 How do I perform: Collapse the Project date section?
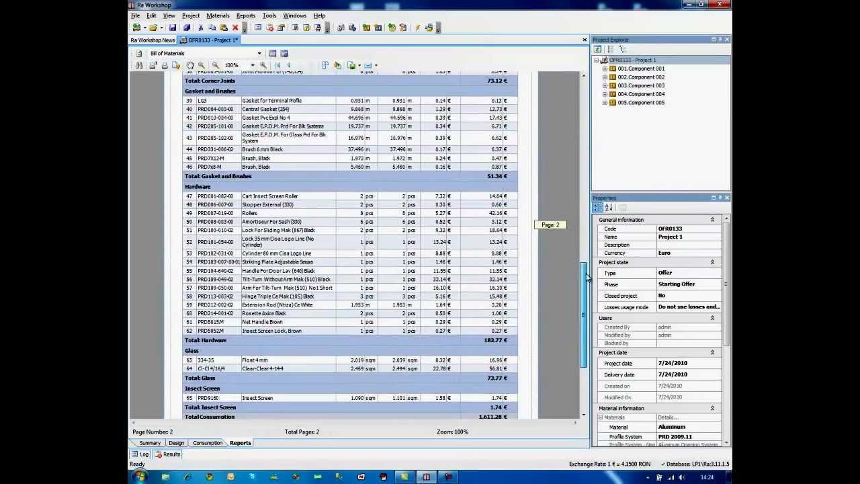pyautogui.click(x=712, y=352)
